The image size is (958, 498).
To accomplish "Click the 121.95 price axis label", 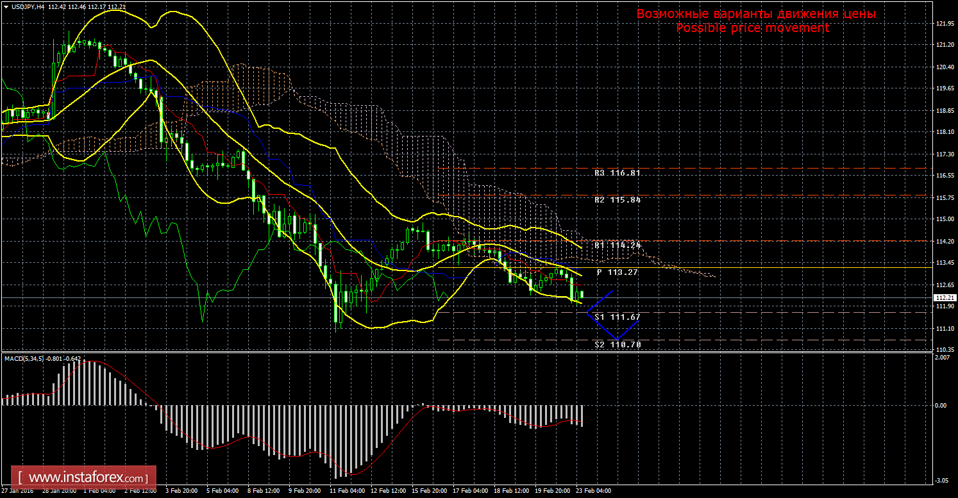I will [943, 24].
